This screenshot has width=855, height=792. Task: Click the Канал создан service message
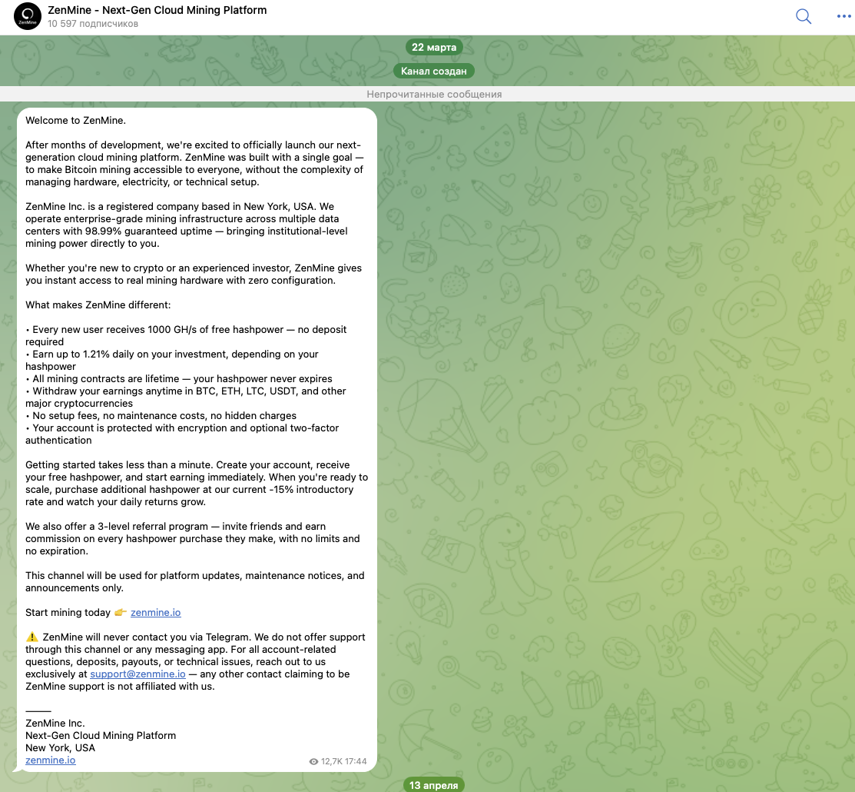pos(434,71)
